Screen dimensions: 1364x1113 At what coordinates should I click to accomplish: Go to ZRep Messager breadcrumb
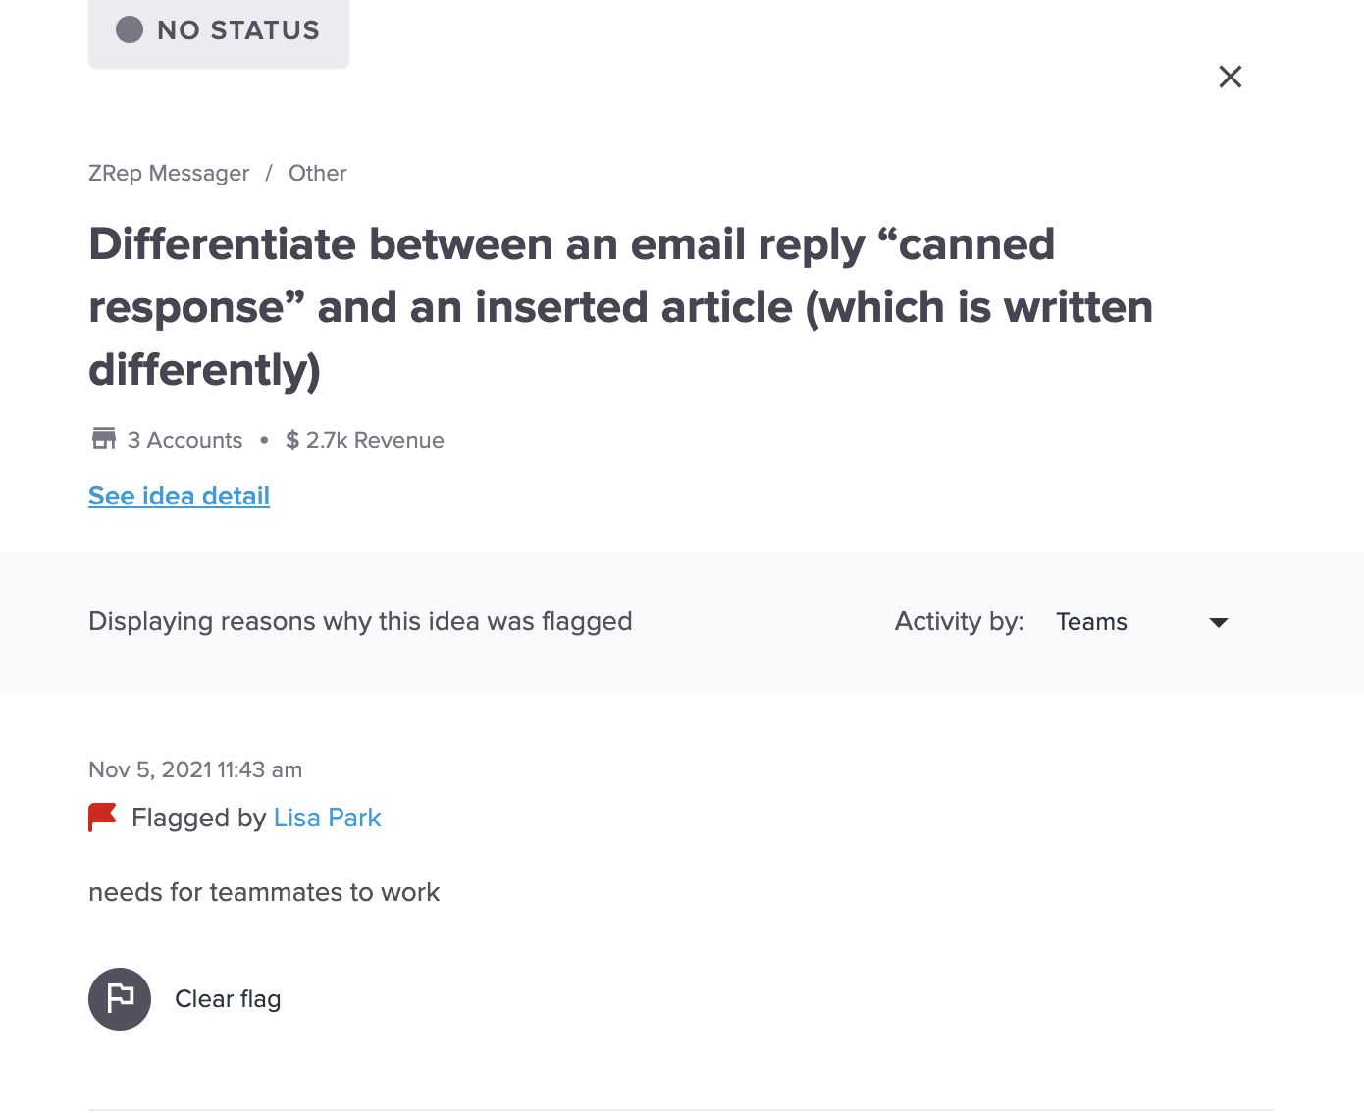(x=169, y=173)
